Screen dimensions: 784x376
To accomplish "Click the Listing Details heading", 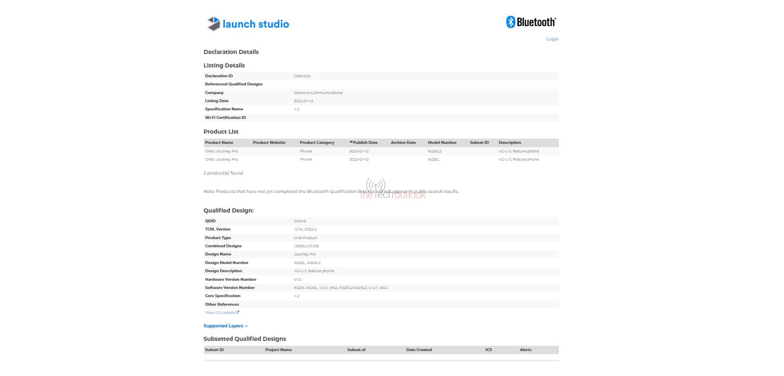I will point(224,65).
